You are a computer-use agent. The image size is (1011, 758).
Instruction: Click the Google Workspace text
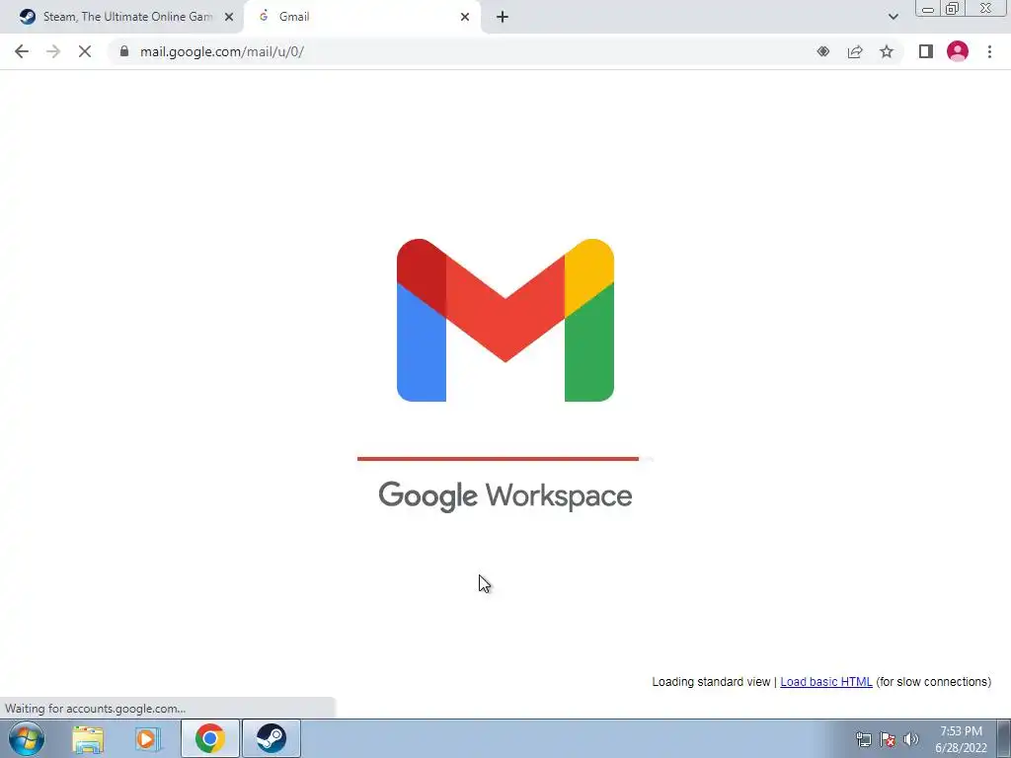pyautogui.click(x=505, y=495)
